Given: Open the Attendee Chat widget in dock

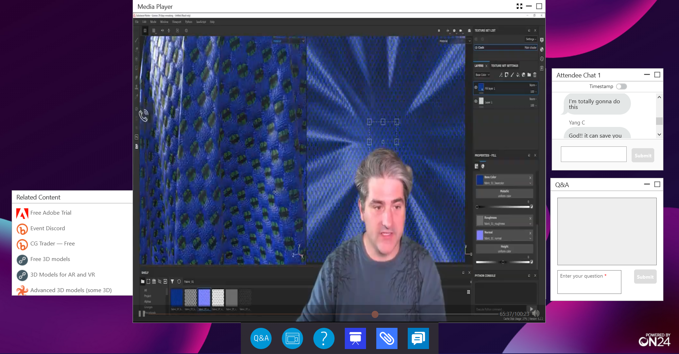Looking at the screenshot, I should coord(418,338).
